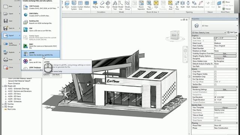Choose DWF/DWFx export option
The height and width of the screenshot is (135, 240).
41,15
